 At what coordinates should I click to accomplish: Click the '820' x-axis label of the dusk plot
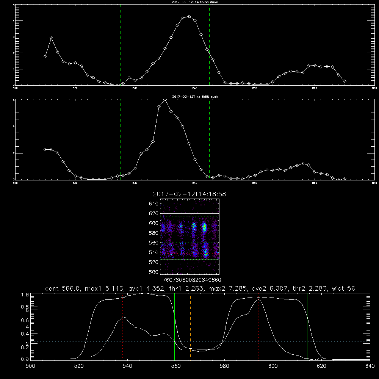(x=75, y=183)
